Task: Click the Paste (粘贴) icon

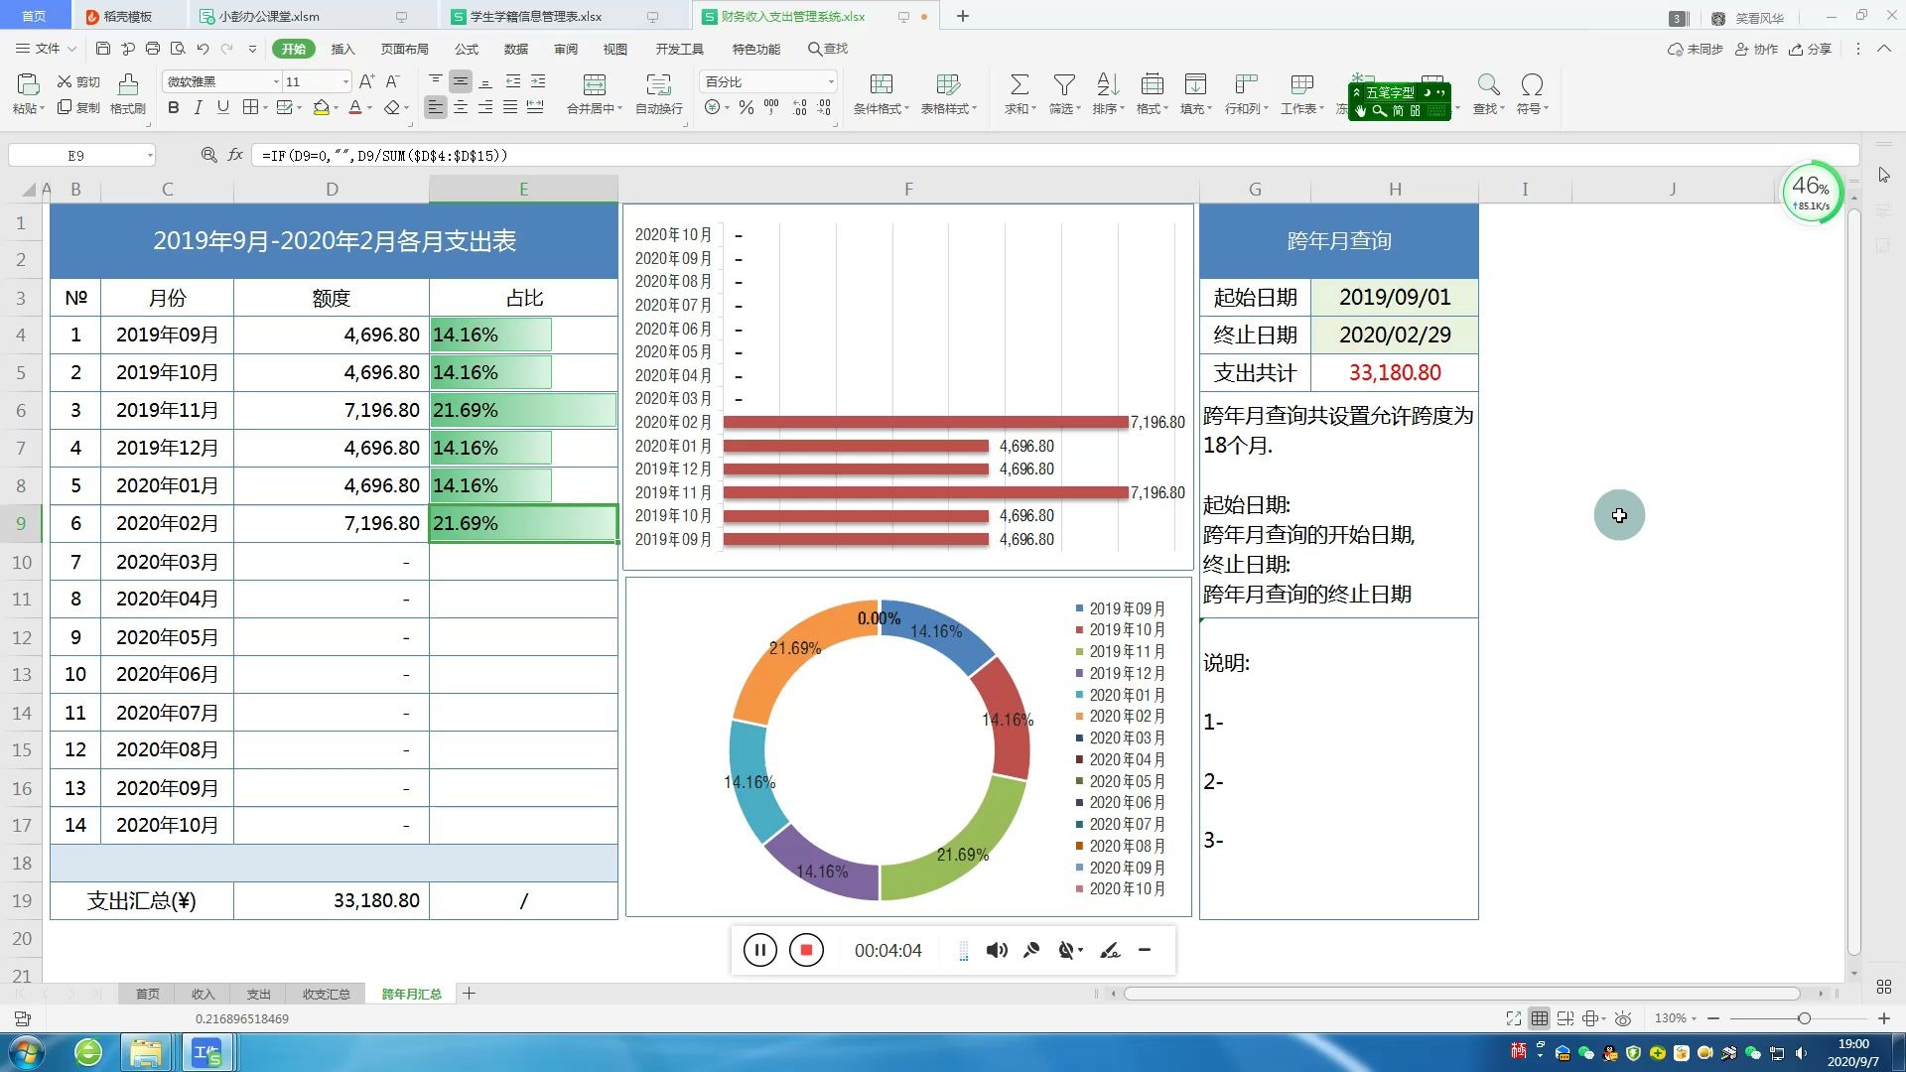Action: point(28,85)
